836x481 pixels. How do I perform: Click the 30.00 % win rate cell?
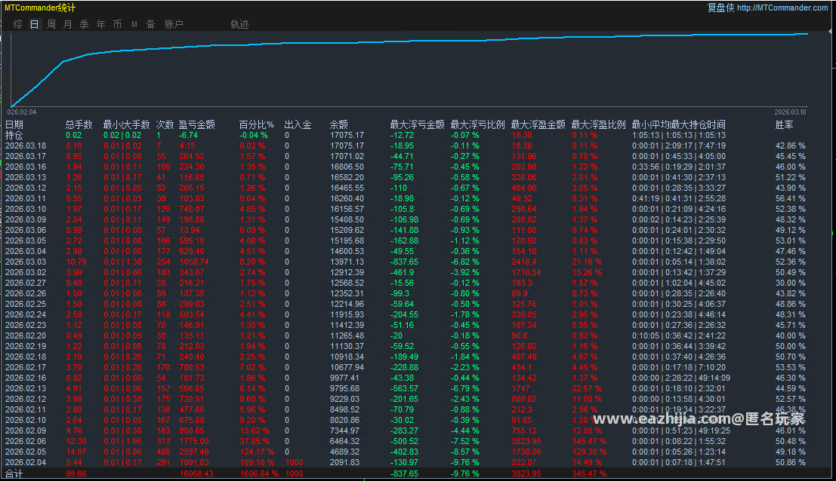click(791, 283)
